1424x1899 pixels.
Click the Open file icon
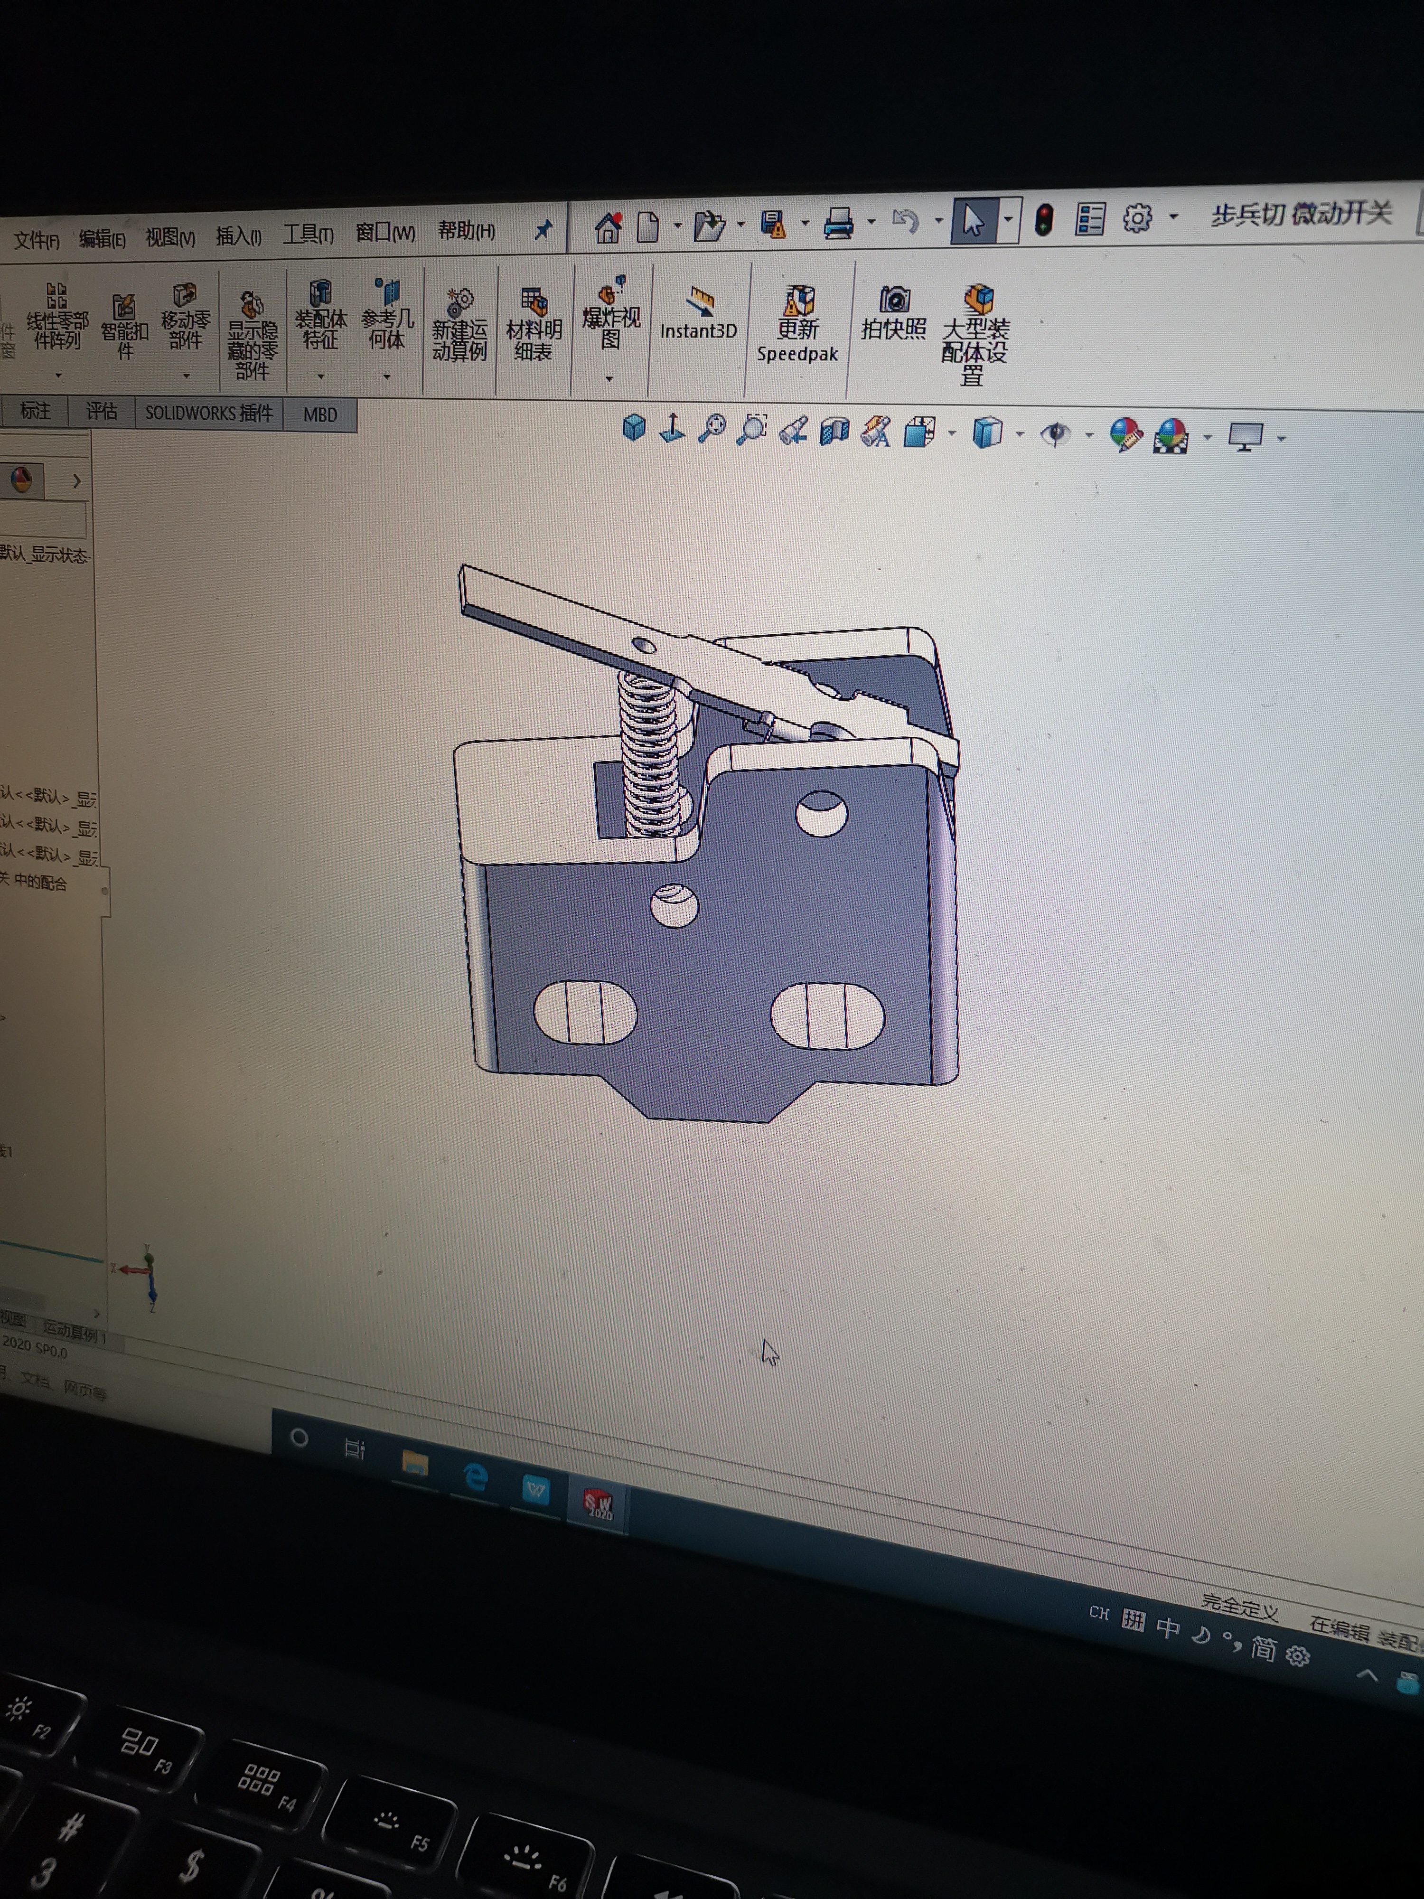click(709, 226)
